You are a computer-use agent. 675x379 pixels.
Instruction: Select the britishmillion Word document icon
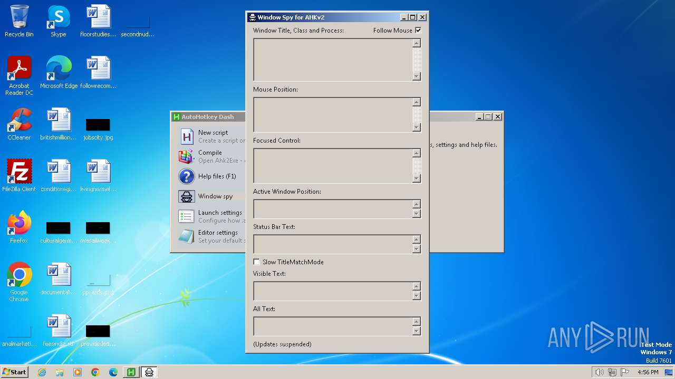point(59,124)
